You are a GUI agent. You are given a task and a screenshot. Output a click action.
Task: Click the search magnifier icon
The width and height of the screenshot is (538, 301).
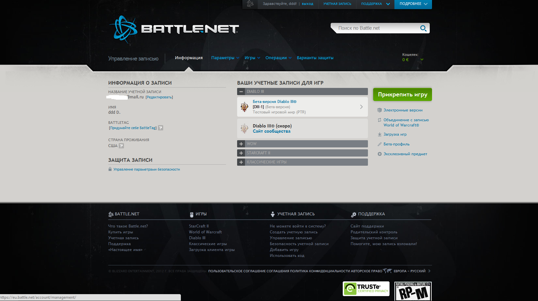(423, 28)
